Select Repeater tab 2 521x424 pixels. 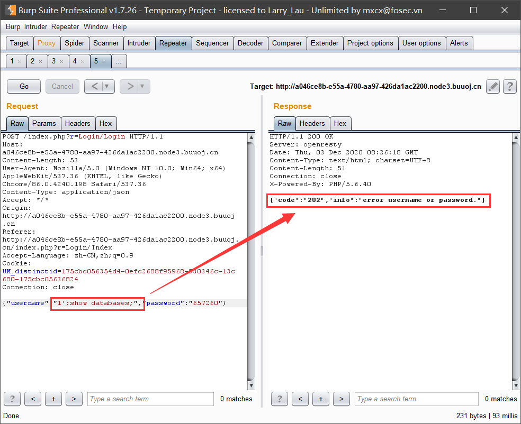coord(33,61)
